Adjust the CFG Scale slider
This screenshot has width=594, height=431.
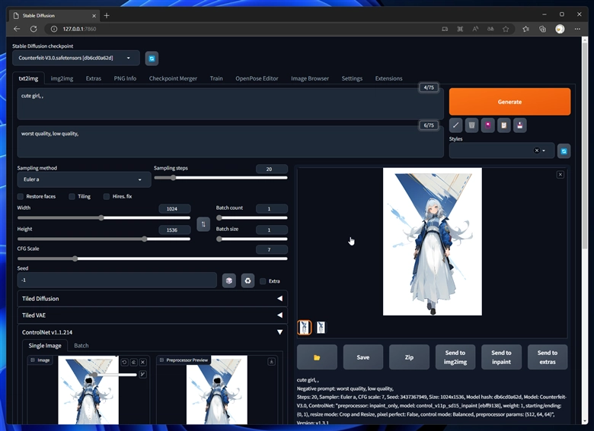pyautogui.click(x=75, y=258)
